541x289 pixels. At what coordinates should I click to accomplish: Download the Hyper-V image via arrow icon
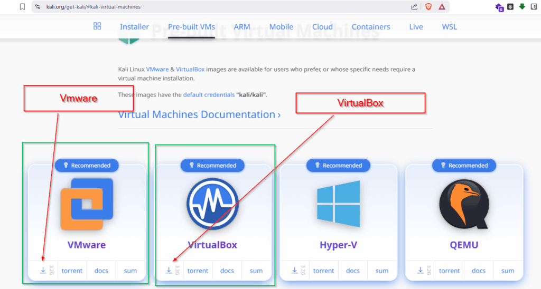click(294, 271)
